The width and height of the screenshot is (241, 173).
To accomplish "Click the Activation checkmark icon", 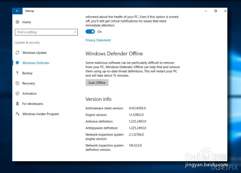I will (17, 94).
